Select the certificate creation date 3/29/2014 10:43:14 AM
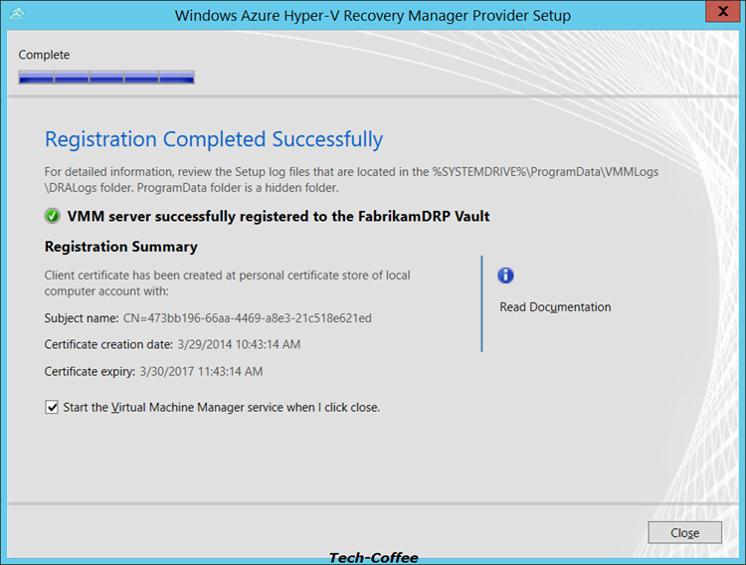Image resolution: width=746 pixels, height=565 pixels. (239, 344)
